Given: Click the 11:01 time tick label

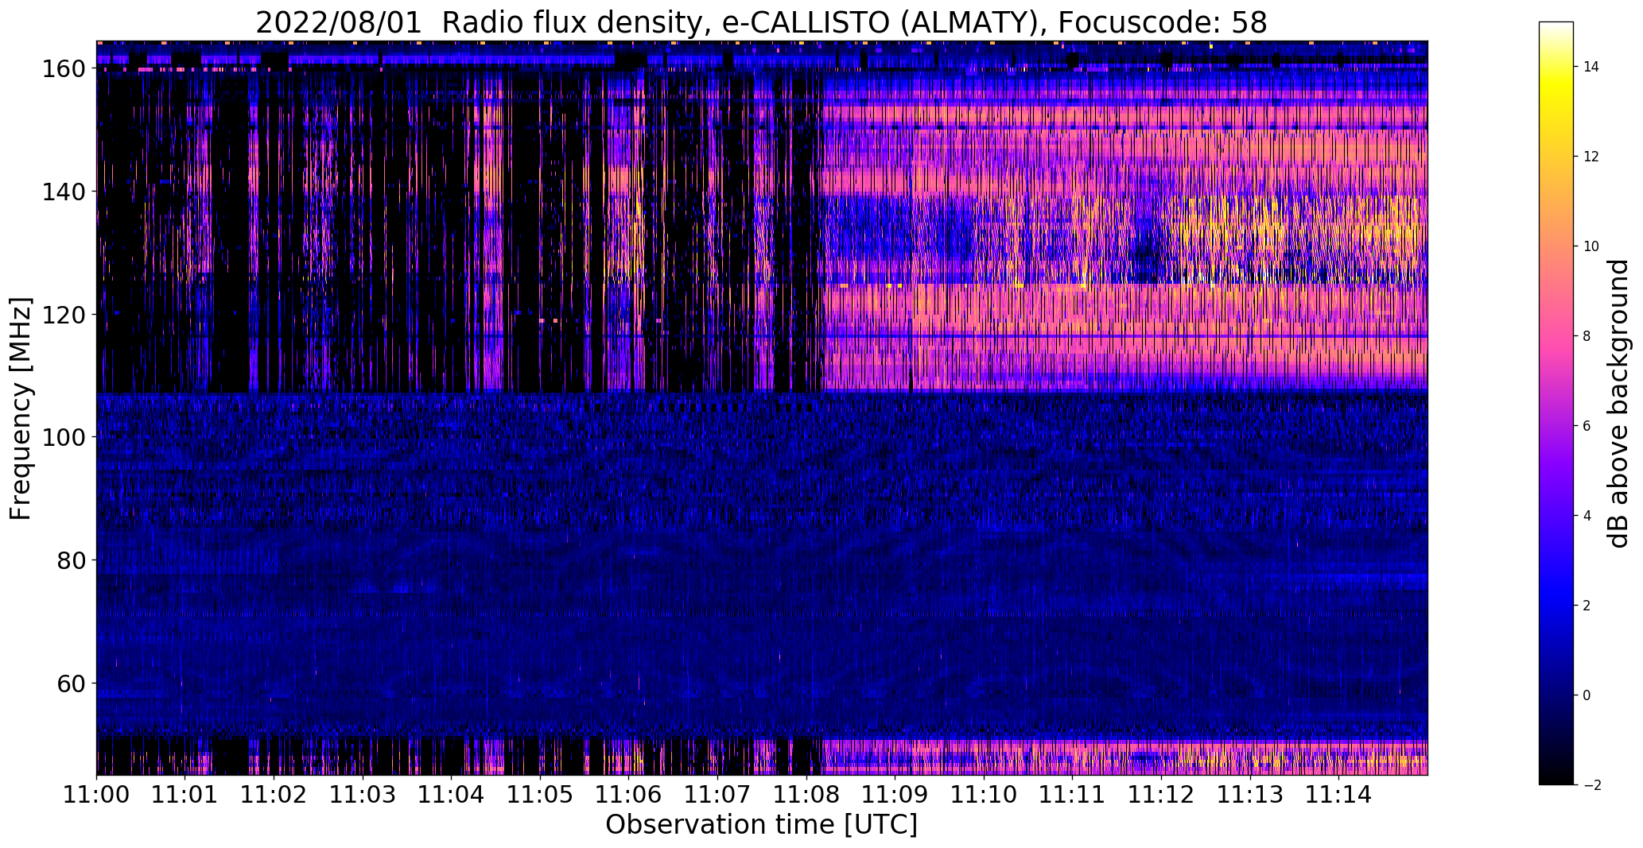Looking at the screenshot, I should pyautogui.click(x=185, y=793).
